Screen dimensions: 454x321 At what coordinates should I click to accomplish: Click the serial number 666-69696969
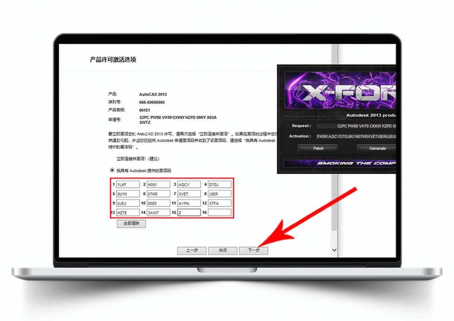point(152,103)
